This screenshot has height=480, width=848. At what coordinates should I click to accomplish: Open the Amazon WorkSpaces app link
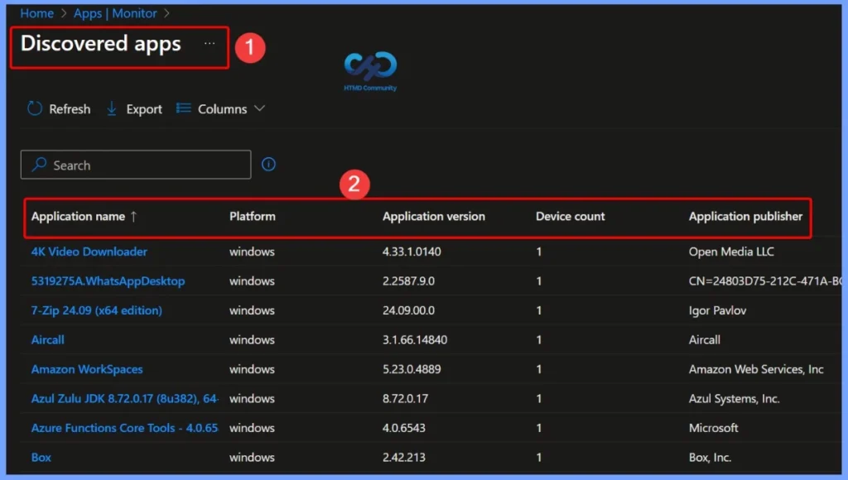(86, 369)
